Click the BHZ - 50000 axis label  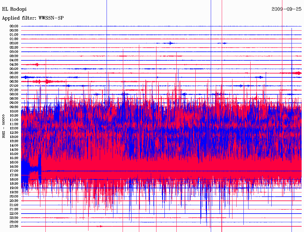pyautogui.click(x=4, y=126)
